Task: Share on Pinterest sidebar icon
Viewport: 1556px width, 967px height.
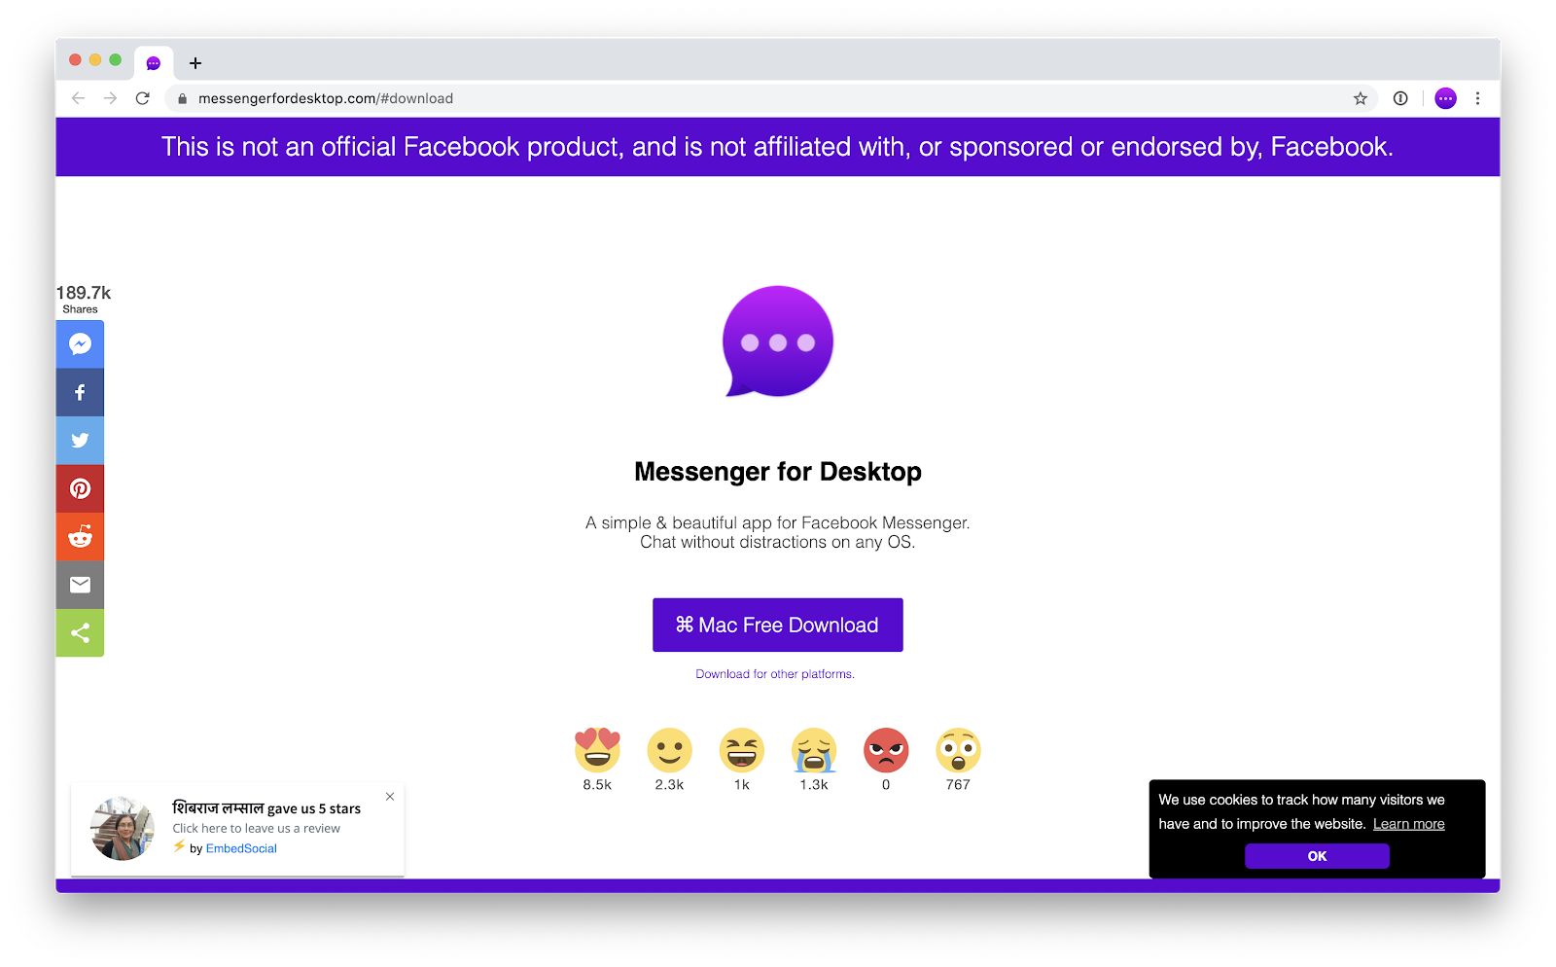Action: [x=80, y=488]
